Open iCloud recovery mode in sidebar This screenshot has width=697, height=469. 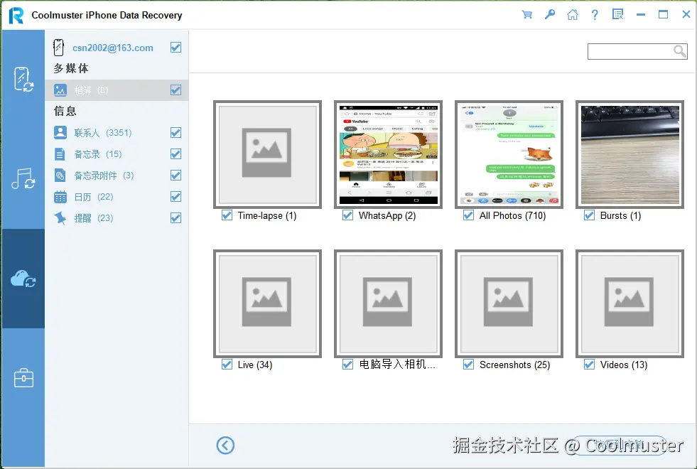click(x=23, y=277)
